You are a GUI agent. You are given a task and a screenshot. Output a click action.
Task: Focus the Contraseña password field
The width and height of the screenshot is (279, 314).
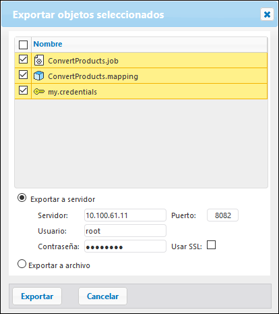tap(125, 246)
